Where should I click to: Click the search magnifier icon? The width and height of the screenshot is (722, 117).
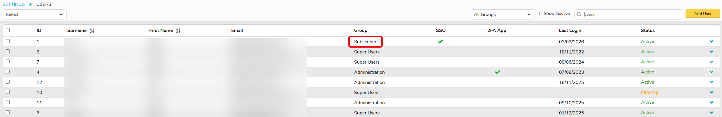coord(579,14)
